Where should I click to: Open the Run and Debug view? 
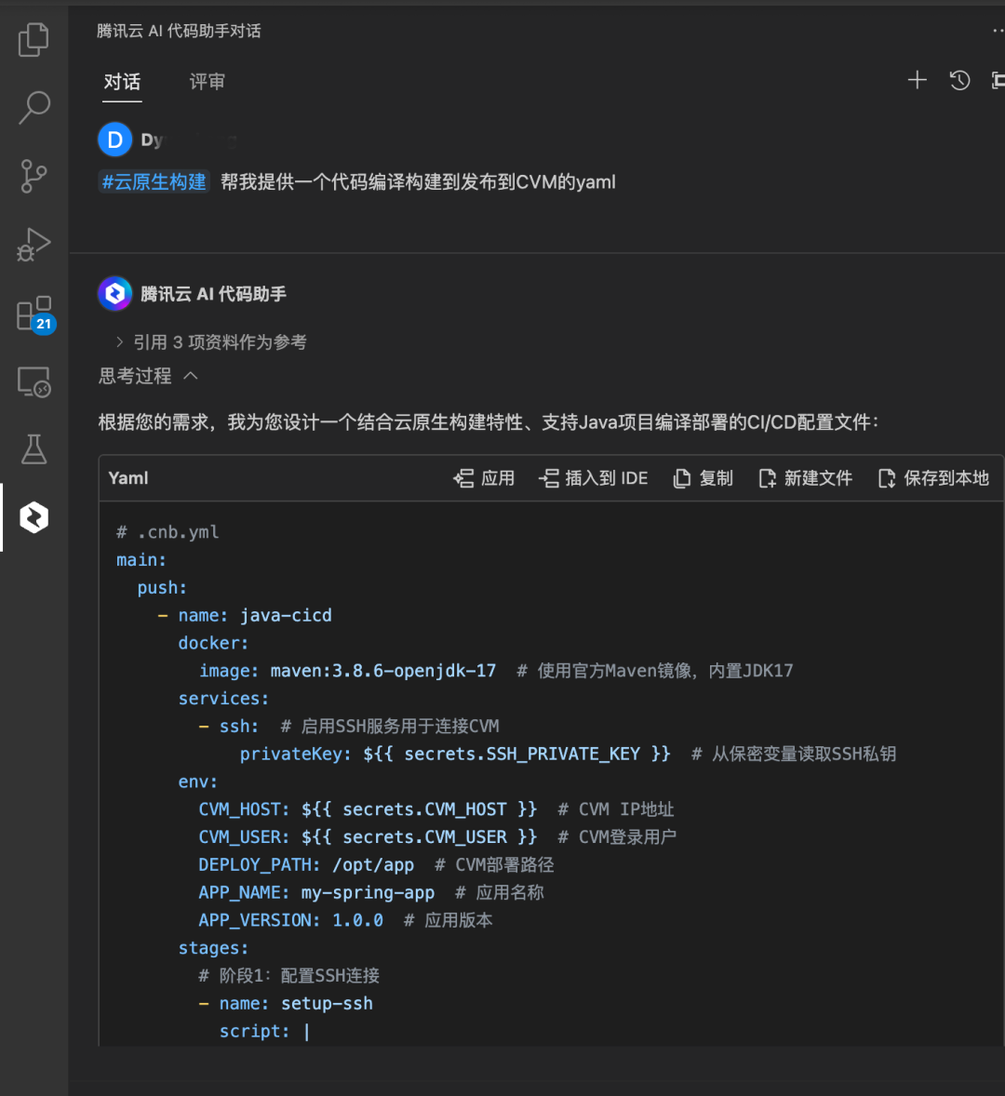(x=33, y=245)
